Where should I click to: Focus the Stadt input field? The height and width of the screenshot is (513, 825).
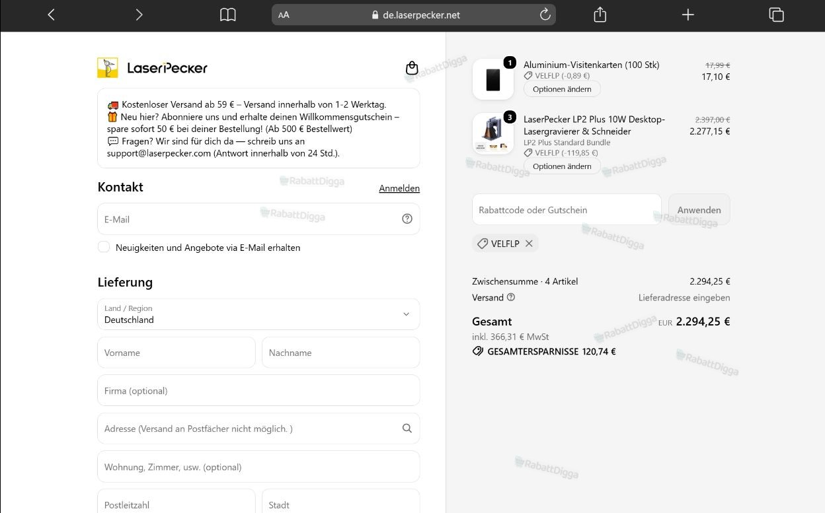click(x=340, y=502)
